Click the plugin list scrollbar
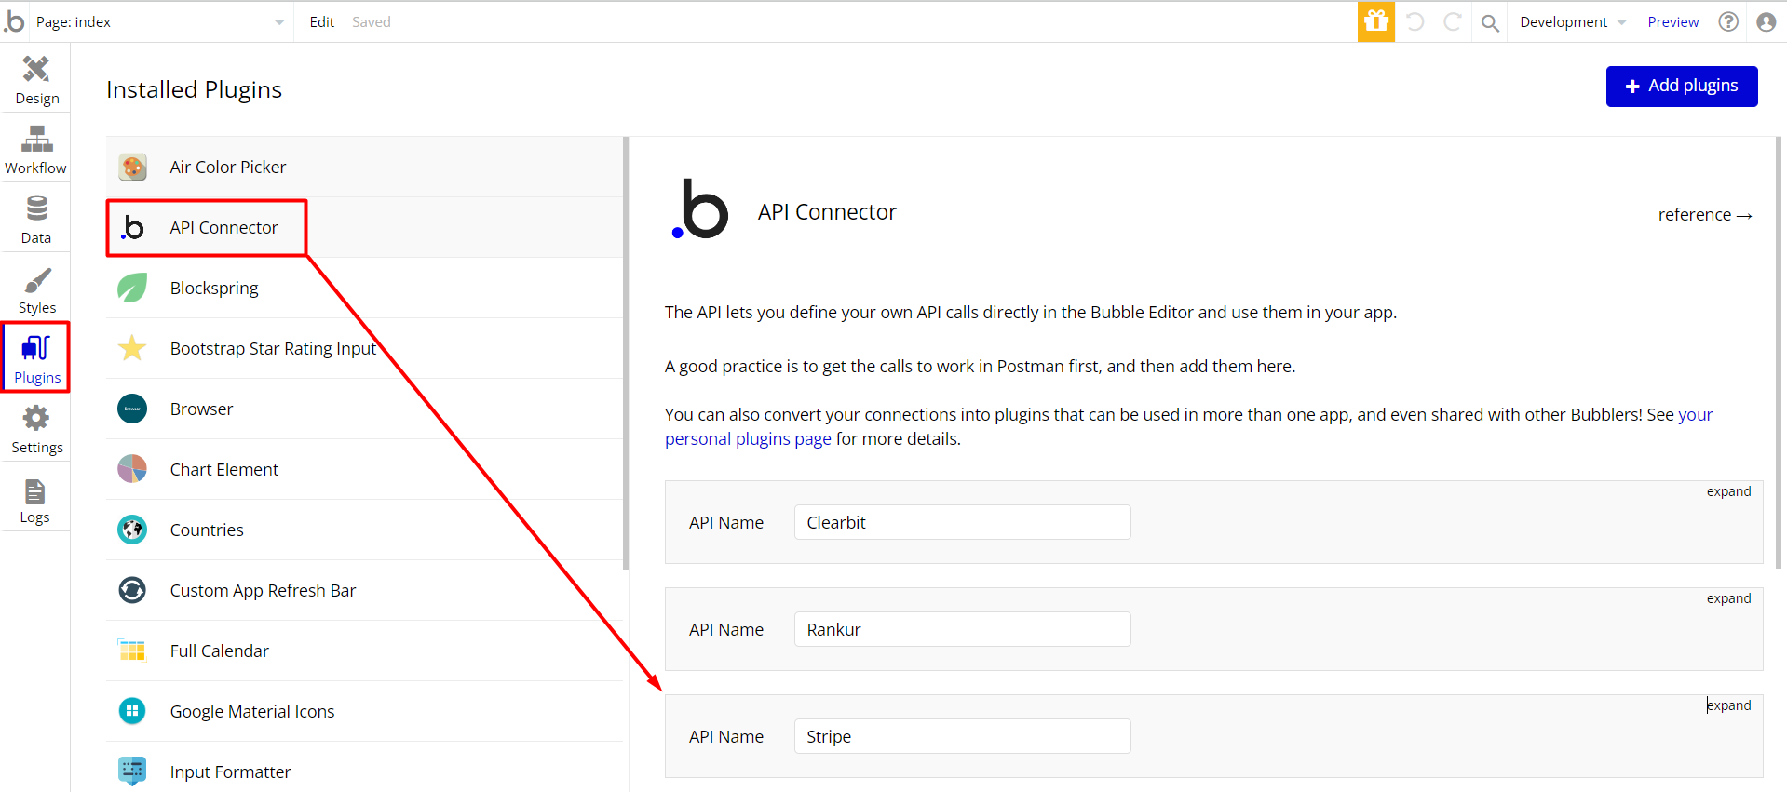The width and height of the screenshot is (1787, 792). [626, 354]
